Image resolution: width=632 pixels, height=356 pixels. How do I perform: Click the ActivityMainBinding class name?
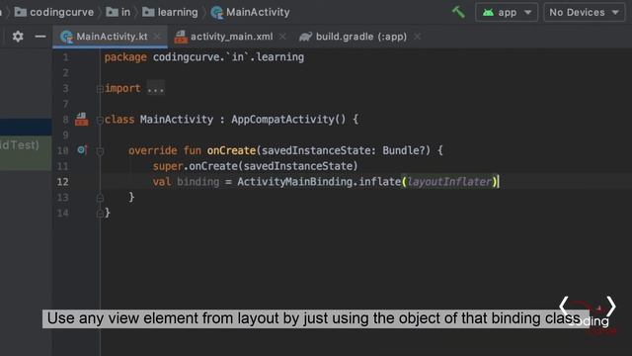coord(295,182)
